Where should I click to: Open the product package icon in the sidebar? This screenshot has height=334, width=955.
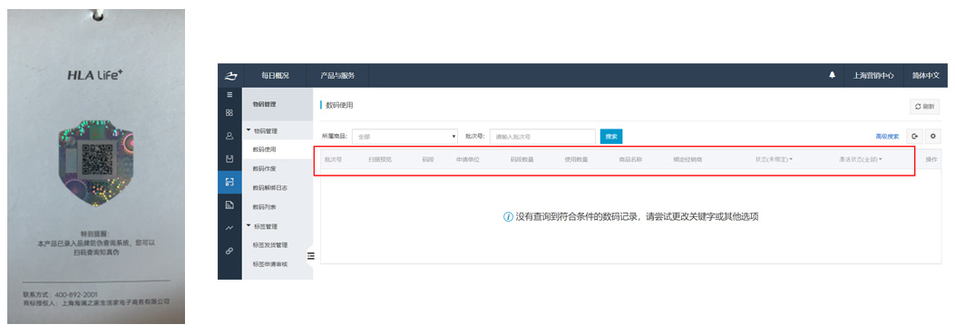[x=229, y=159]
